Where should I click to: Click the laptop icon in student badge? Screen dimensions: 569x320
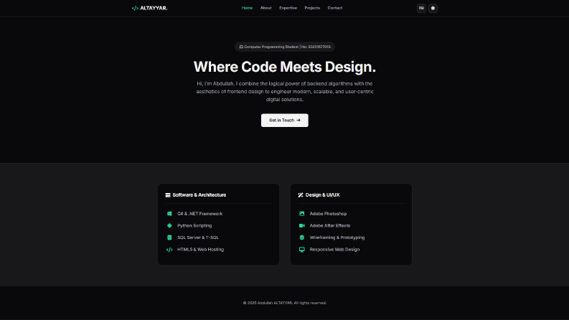coord(241,47)
